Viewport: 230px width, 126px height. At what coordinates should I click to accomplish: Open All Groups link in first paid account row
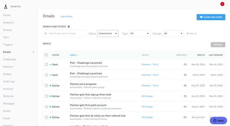click(x=147, y=107)
